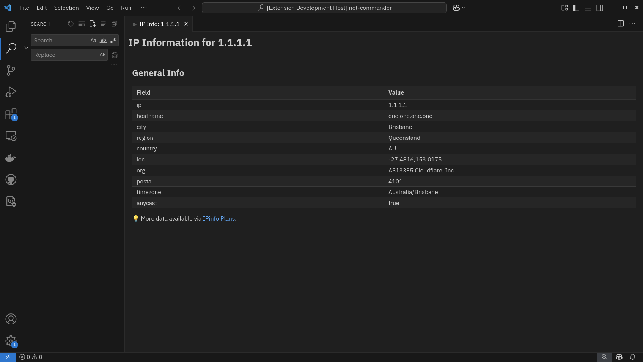Open the Manage gear menu
643x362 pixels.
pos(11,341)
